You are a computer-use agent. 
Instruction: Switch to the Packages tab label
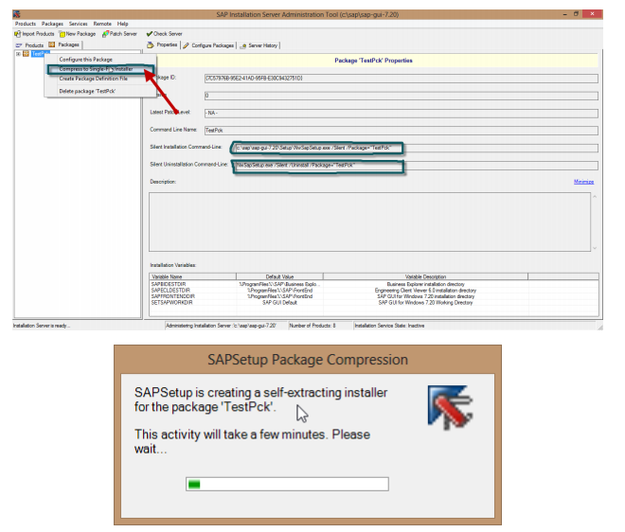(68, 44)
